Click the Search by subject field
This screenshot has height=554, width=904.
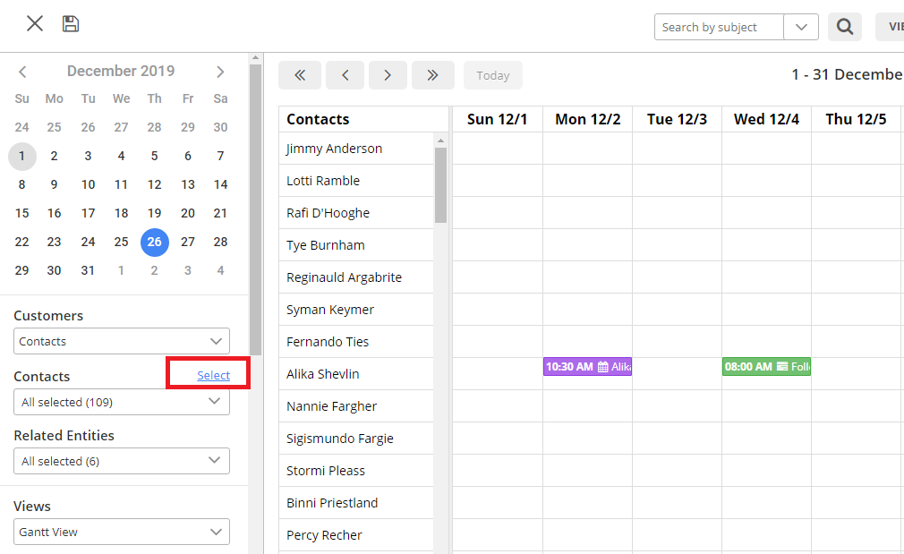[x=719, y=27]
